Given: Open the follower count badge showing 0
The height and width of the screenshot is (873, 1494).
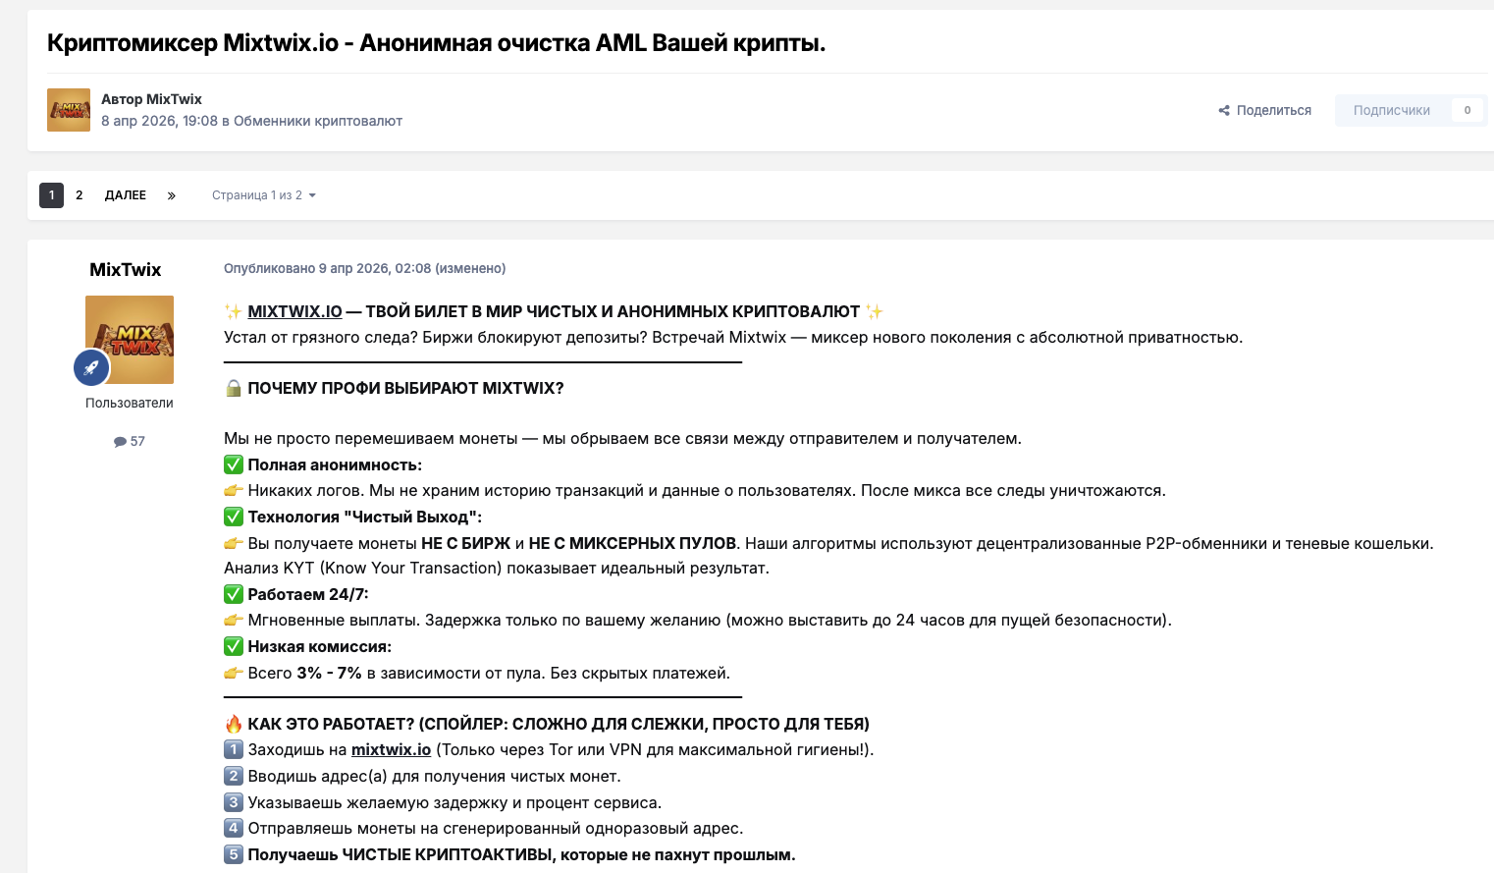Looking at the screenshot, I should pyautogui.click(x=1467, y=110).
